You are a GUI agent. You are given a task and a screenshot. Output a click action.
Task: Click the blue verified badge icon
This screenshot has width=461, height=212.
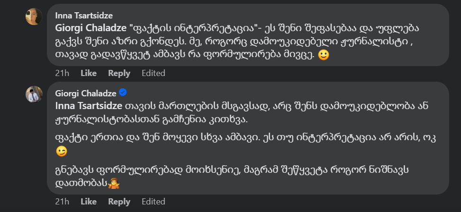point(122,92)
